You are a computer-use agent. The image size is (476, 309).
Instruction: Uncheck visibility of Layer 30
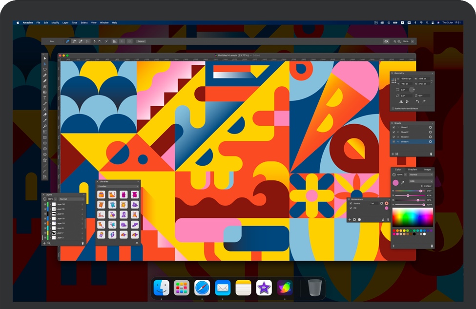tap(44, 204)
